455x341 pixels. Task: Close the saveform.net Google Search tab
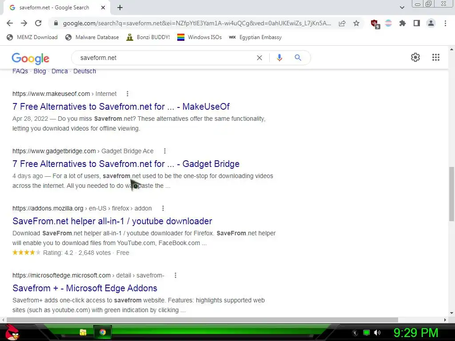point(103,8)
